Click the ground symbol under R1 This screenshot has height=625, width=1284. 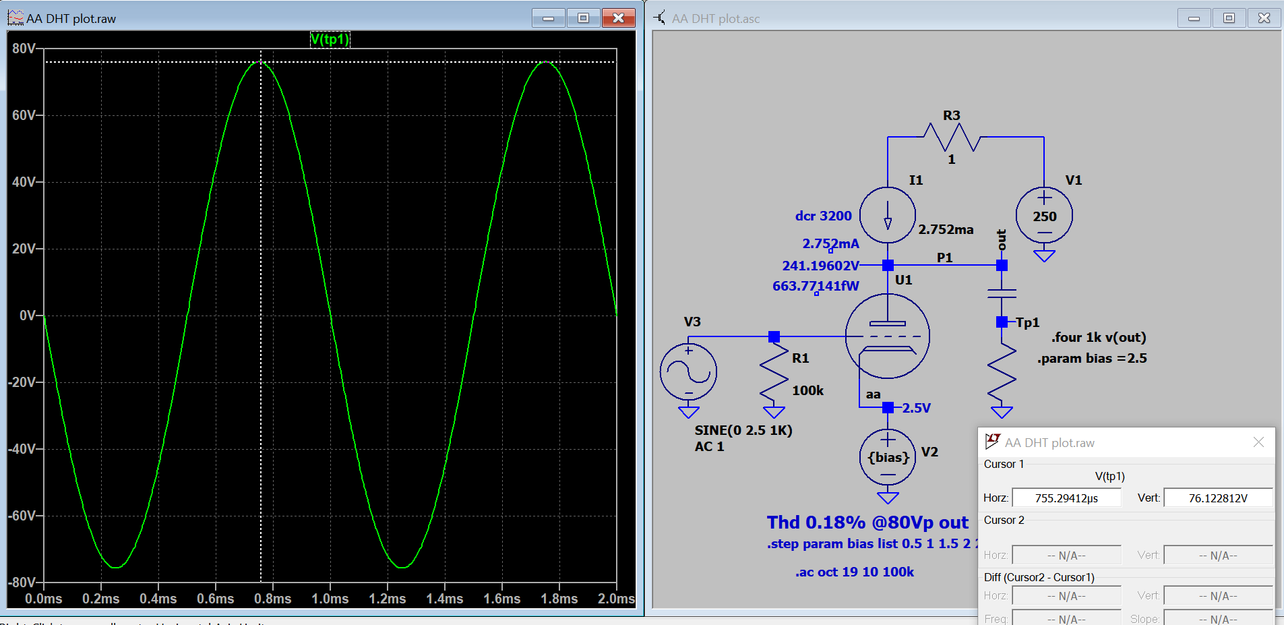pyautogui.click(x=774, y=412)
